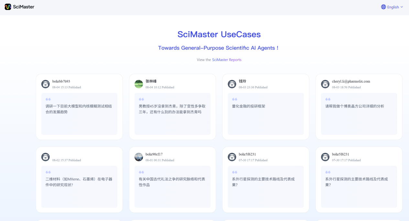Viewport: 409px width, 221px height.
Task: Click the username bohrbb7b93
Action: [x=61, y=81]
